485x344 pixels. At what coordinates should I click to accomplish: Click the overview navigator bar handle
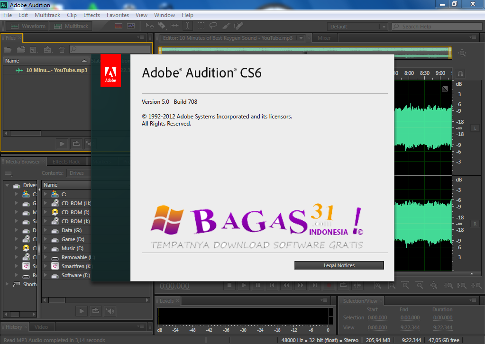pos(305,53)
